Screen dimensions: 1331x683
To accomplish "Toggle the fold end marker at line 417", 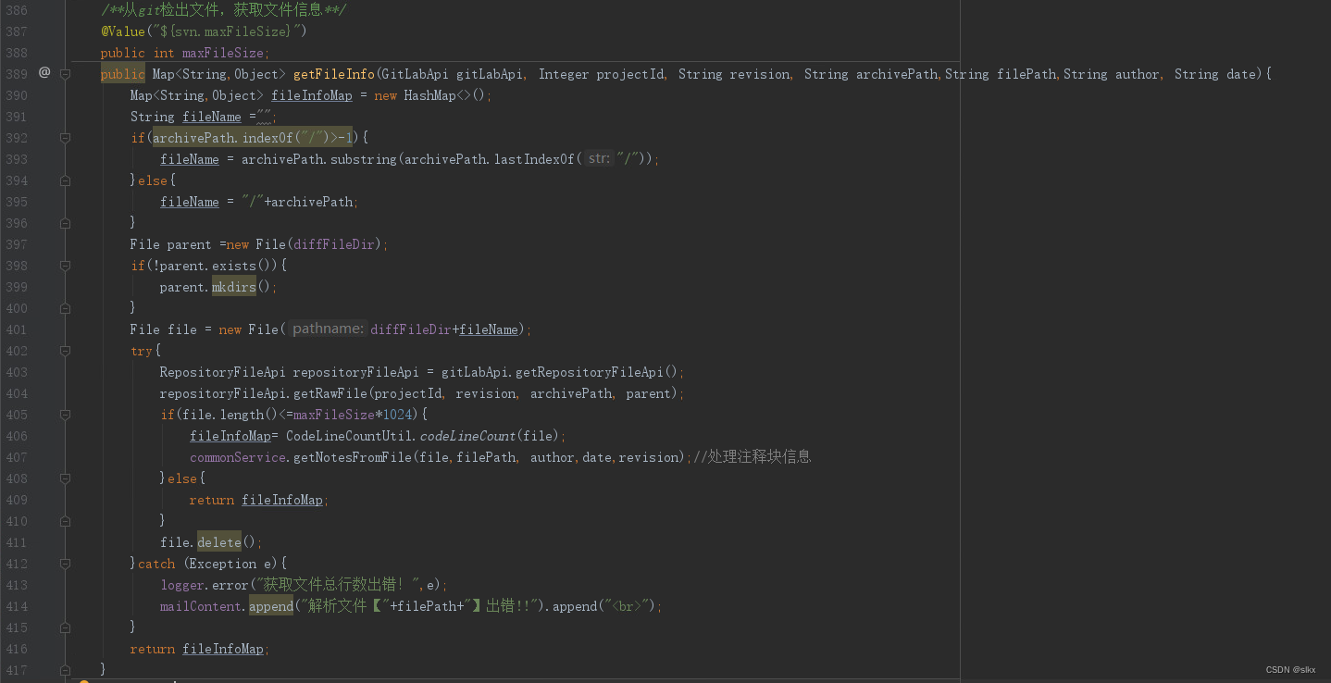I will (65, 670).
